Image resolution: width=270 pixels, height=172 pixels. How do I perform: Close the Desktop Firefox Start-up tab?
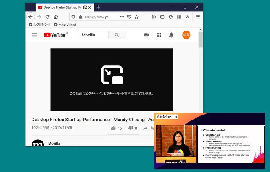coord(90,8)
